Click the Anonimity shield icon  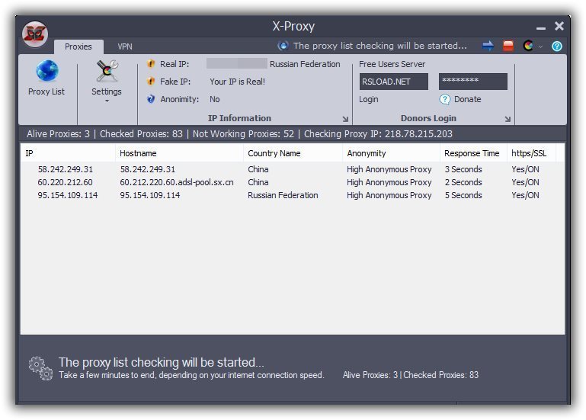point(151,99)
